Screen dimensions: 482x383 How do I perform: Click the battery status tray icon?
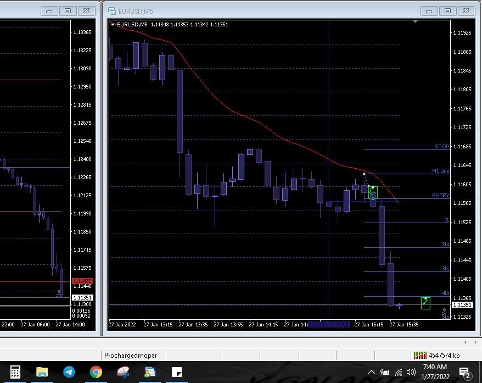384,372
